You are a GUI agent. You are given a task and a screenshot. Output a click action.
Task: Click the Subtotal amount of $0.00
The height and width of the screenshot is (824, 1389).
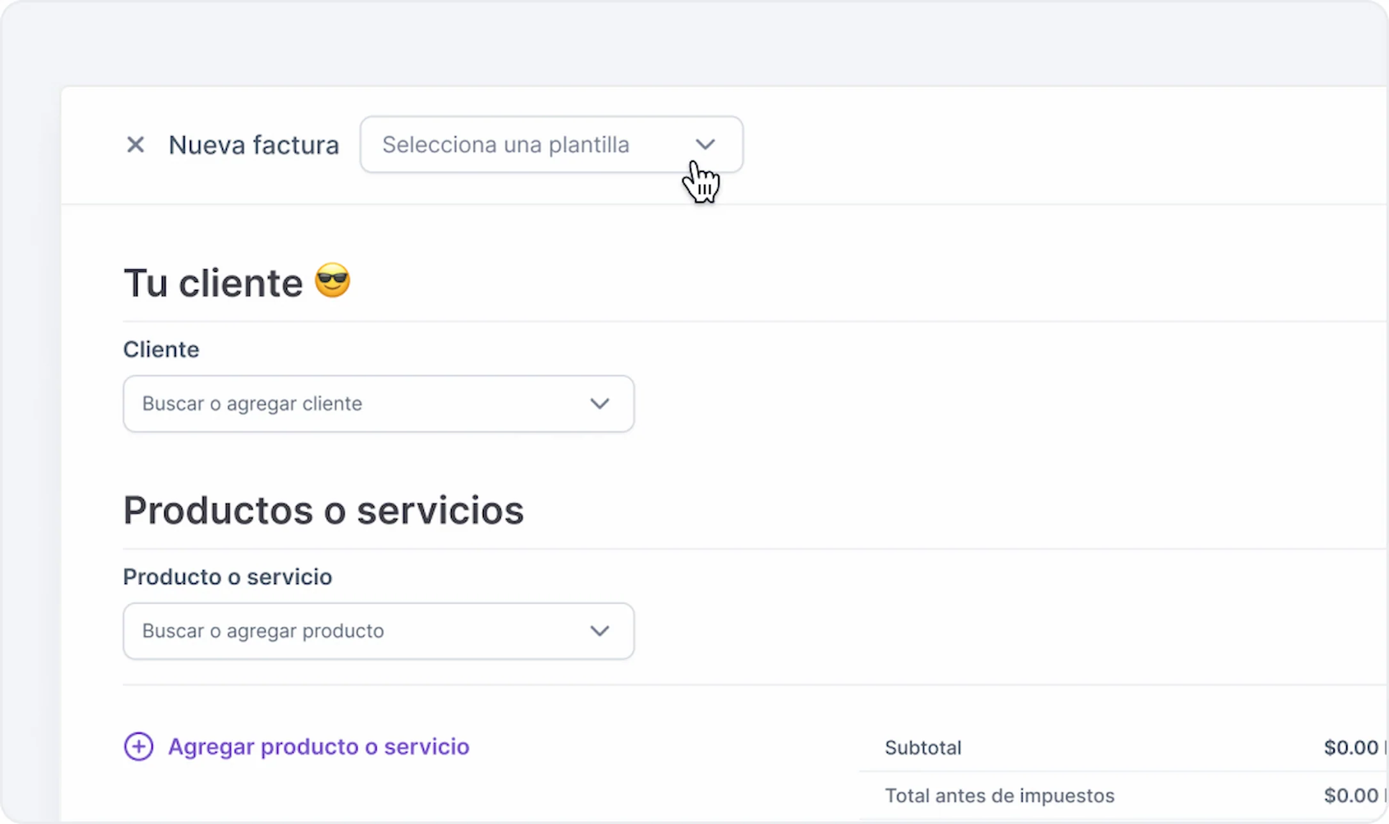click(1351, 747)
